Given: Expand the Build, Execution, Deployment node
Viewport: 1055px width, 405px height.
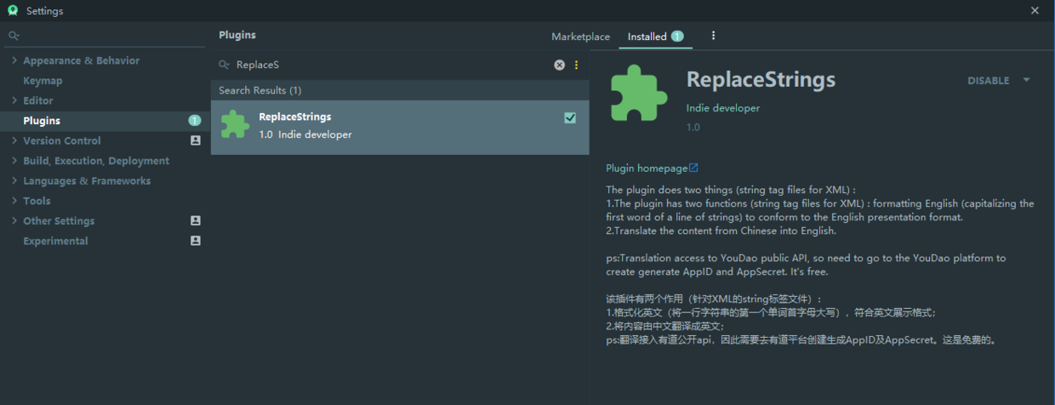Looking at the screenshot, I should pos(14,161).
